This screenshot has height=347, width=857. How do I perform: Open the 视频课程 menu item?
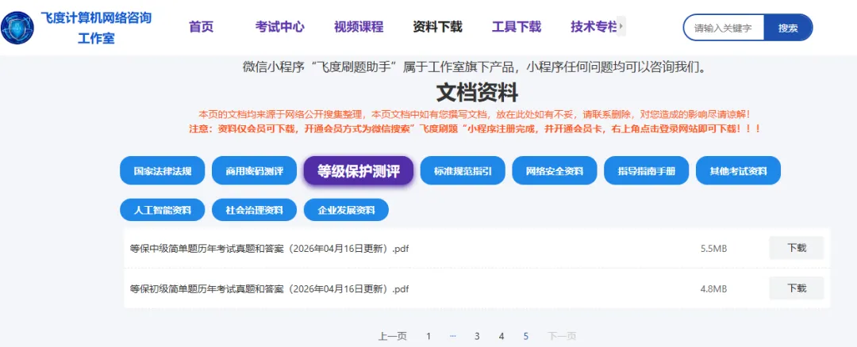[359, 27]
